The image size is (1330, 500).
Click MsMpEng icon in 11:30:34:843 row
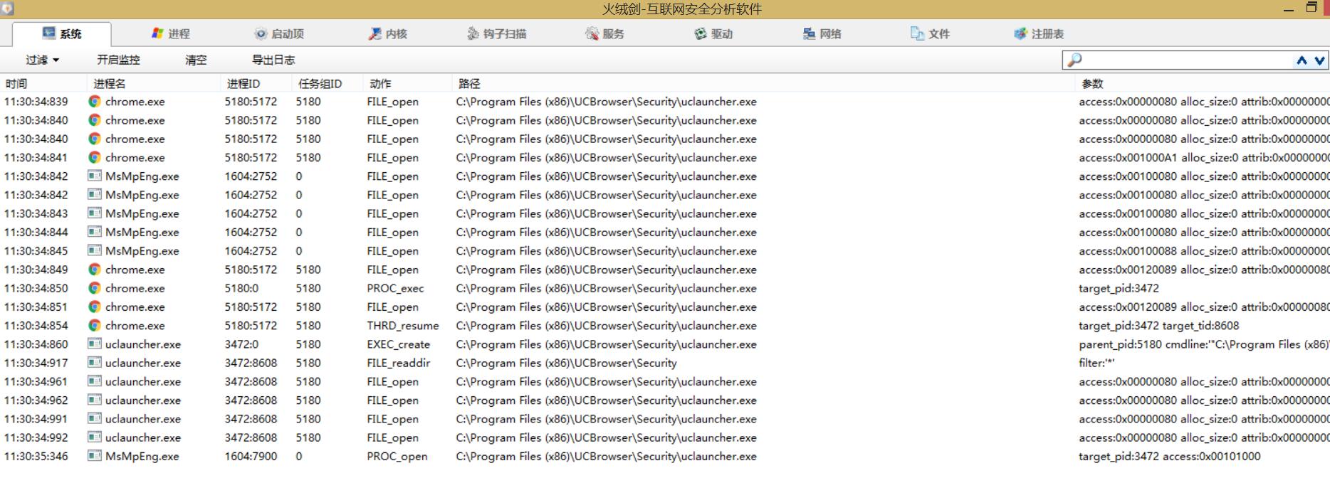(x=95, y=213)
